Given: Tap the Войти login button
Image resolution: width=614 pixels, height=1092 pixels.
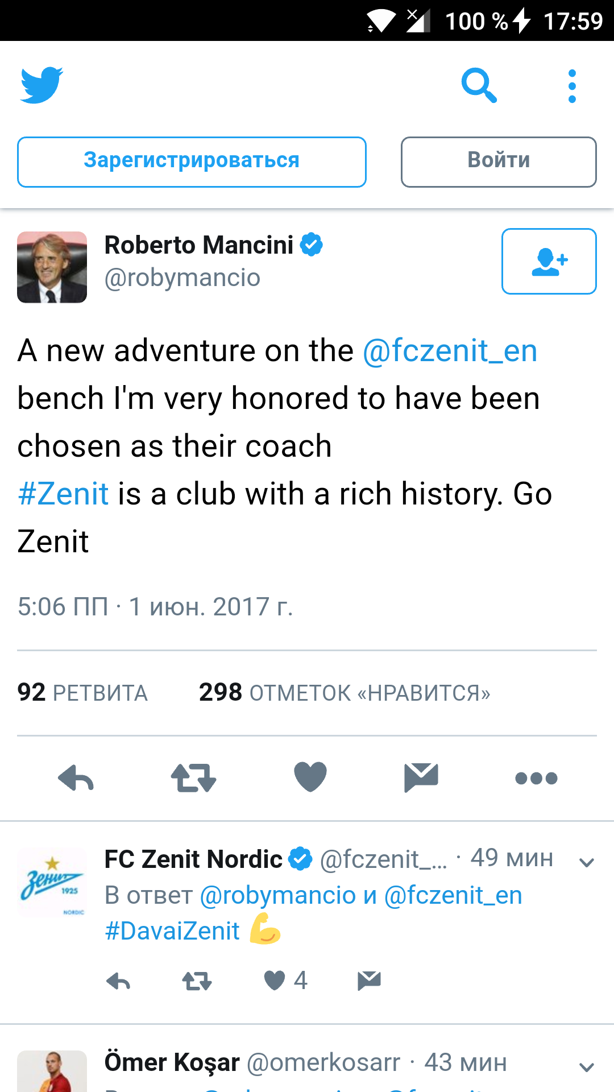Looking at the screenshot, I should pos(499,162).
